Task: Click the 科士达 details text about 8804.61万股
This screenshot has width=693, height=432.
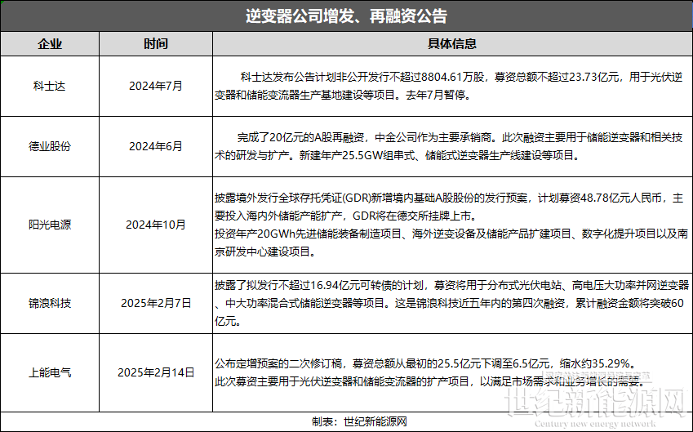Action: coord(449,86)
